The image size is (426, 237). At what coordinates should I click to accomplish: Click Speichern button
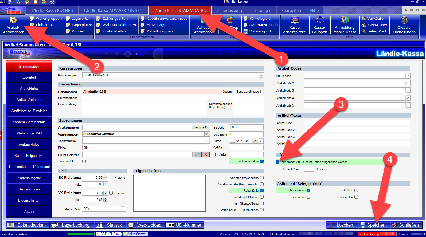click(374, 225)
